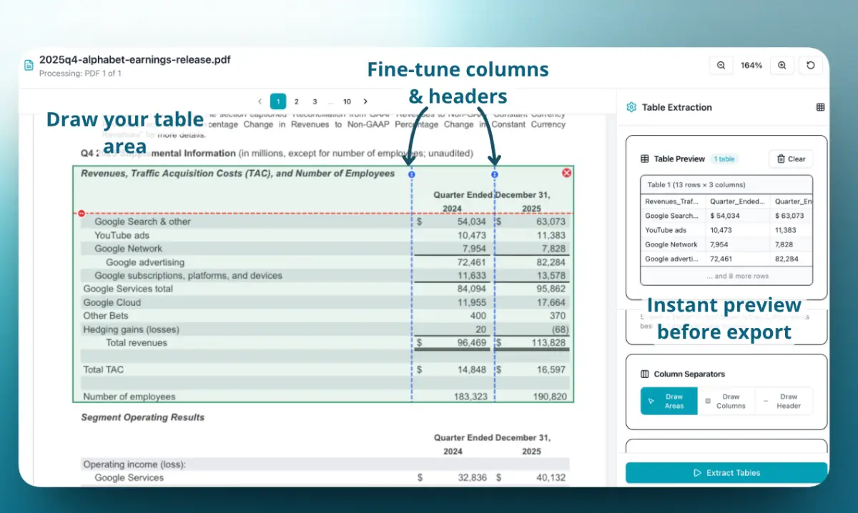Activate the Draw Areas mode
This screenshot has height=513, width=858.
pos(669,401)
